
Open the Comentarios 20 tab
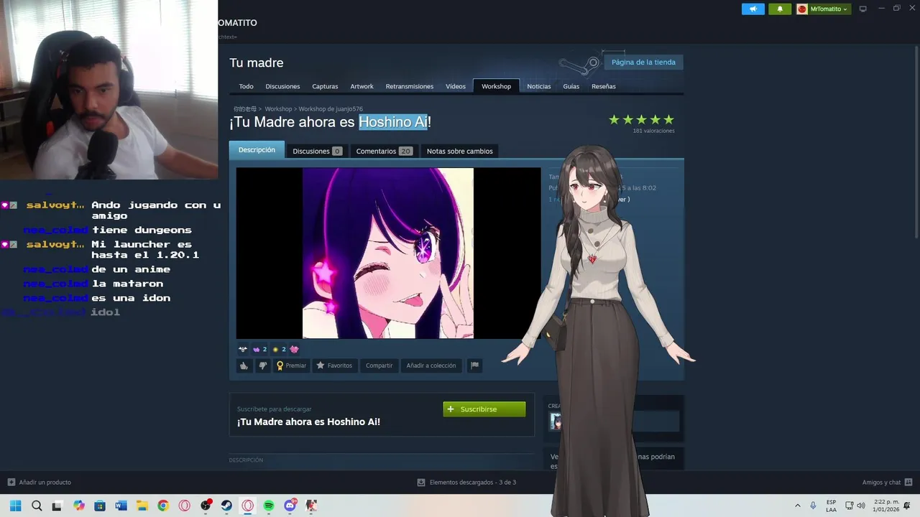384,152
